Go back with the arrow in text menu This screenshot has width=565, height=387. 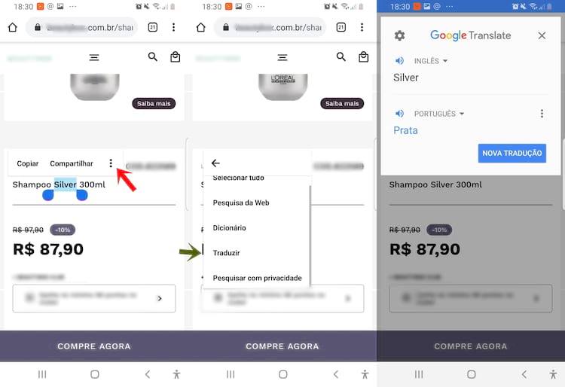[x=215, y=163]
